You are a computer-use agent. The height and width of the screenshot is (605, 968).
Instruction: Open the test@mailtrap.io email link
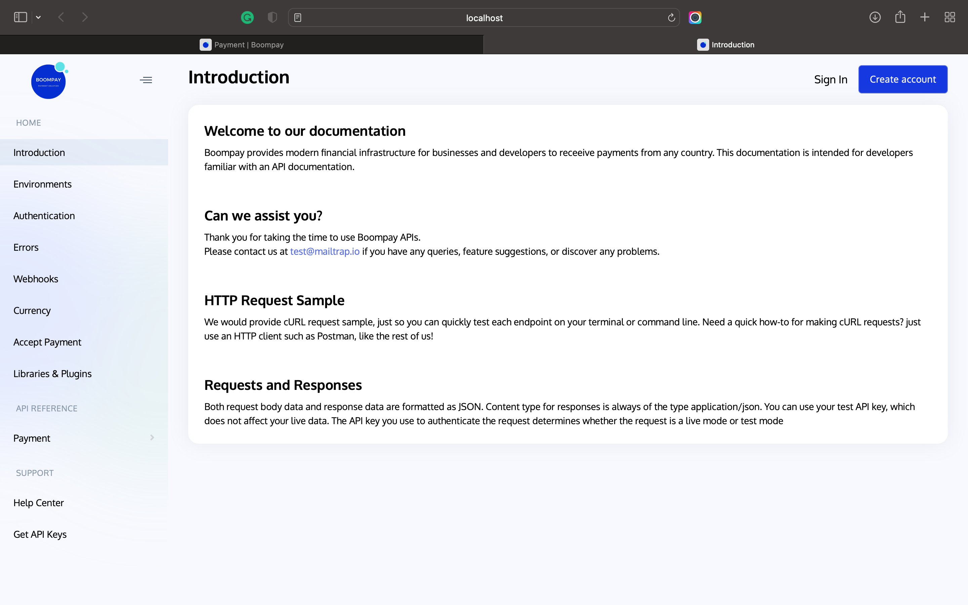click(x=324, y=251)
